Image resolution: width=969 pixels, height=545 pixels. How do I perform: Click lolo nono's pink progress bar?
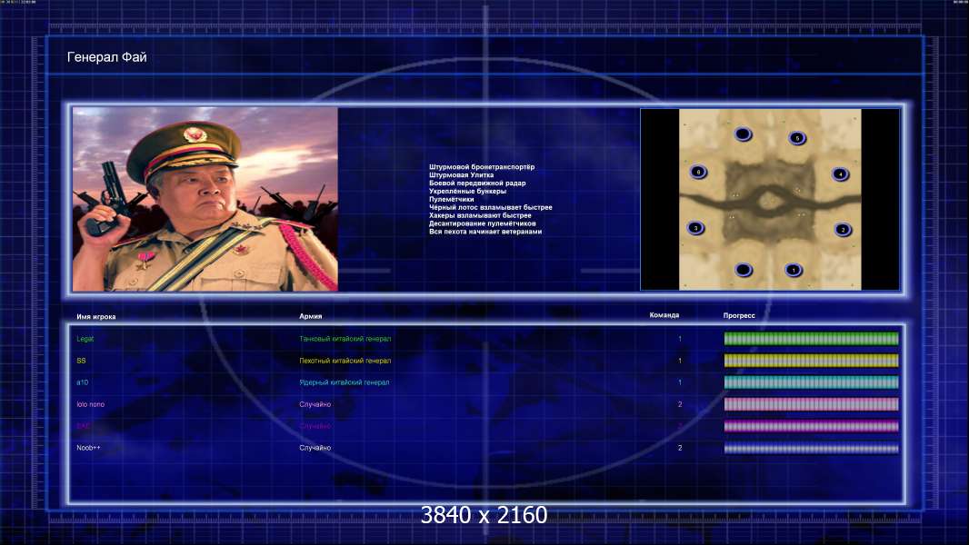[x=811, y=404]
